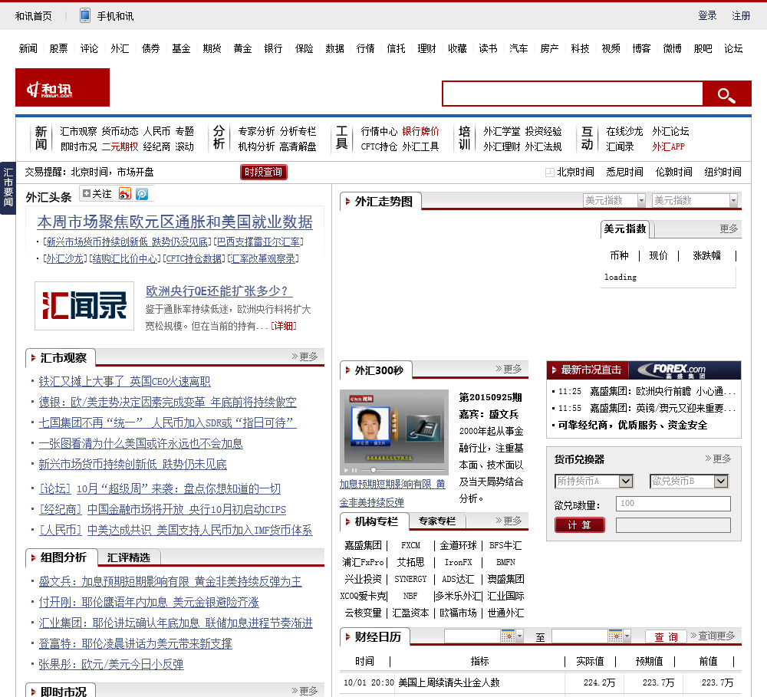Click the red 外汇APP link
The height and width of the screenshot is (697, 767).
(668, 146)
